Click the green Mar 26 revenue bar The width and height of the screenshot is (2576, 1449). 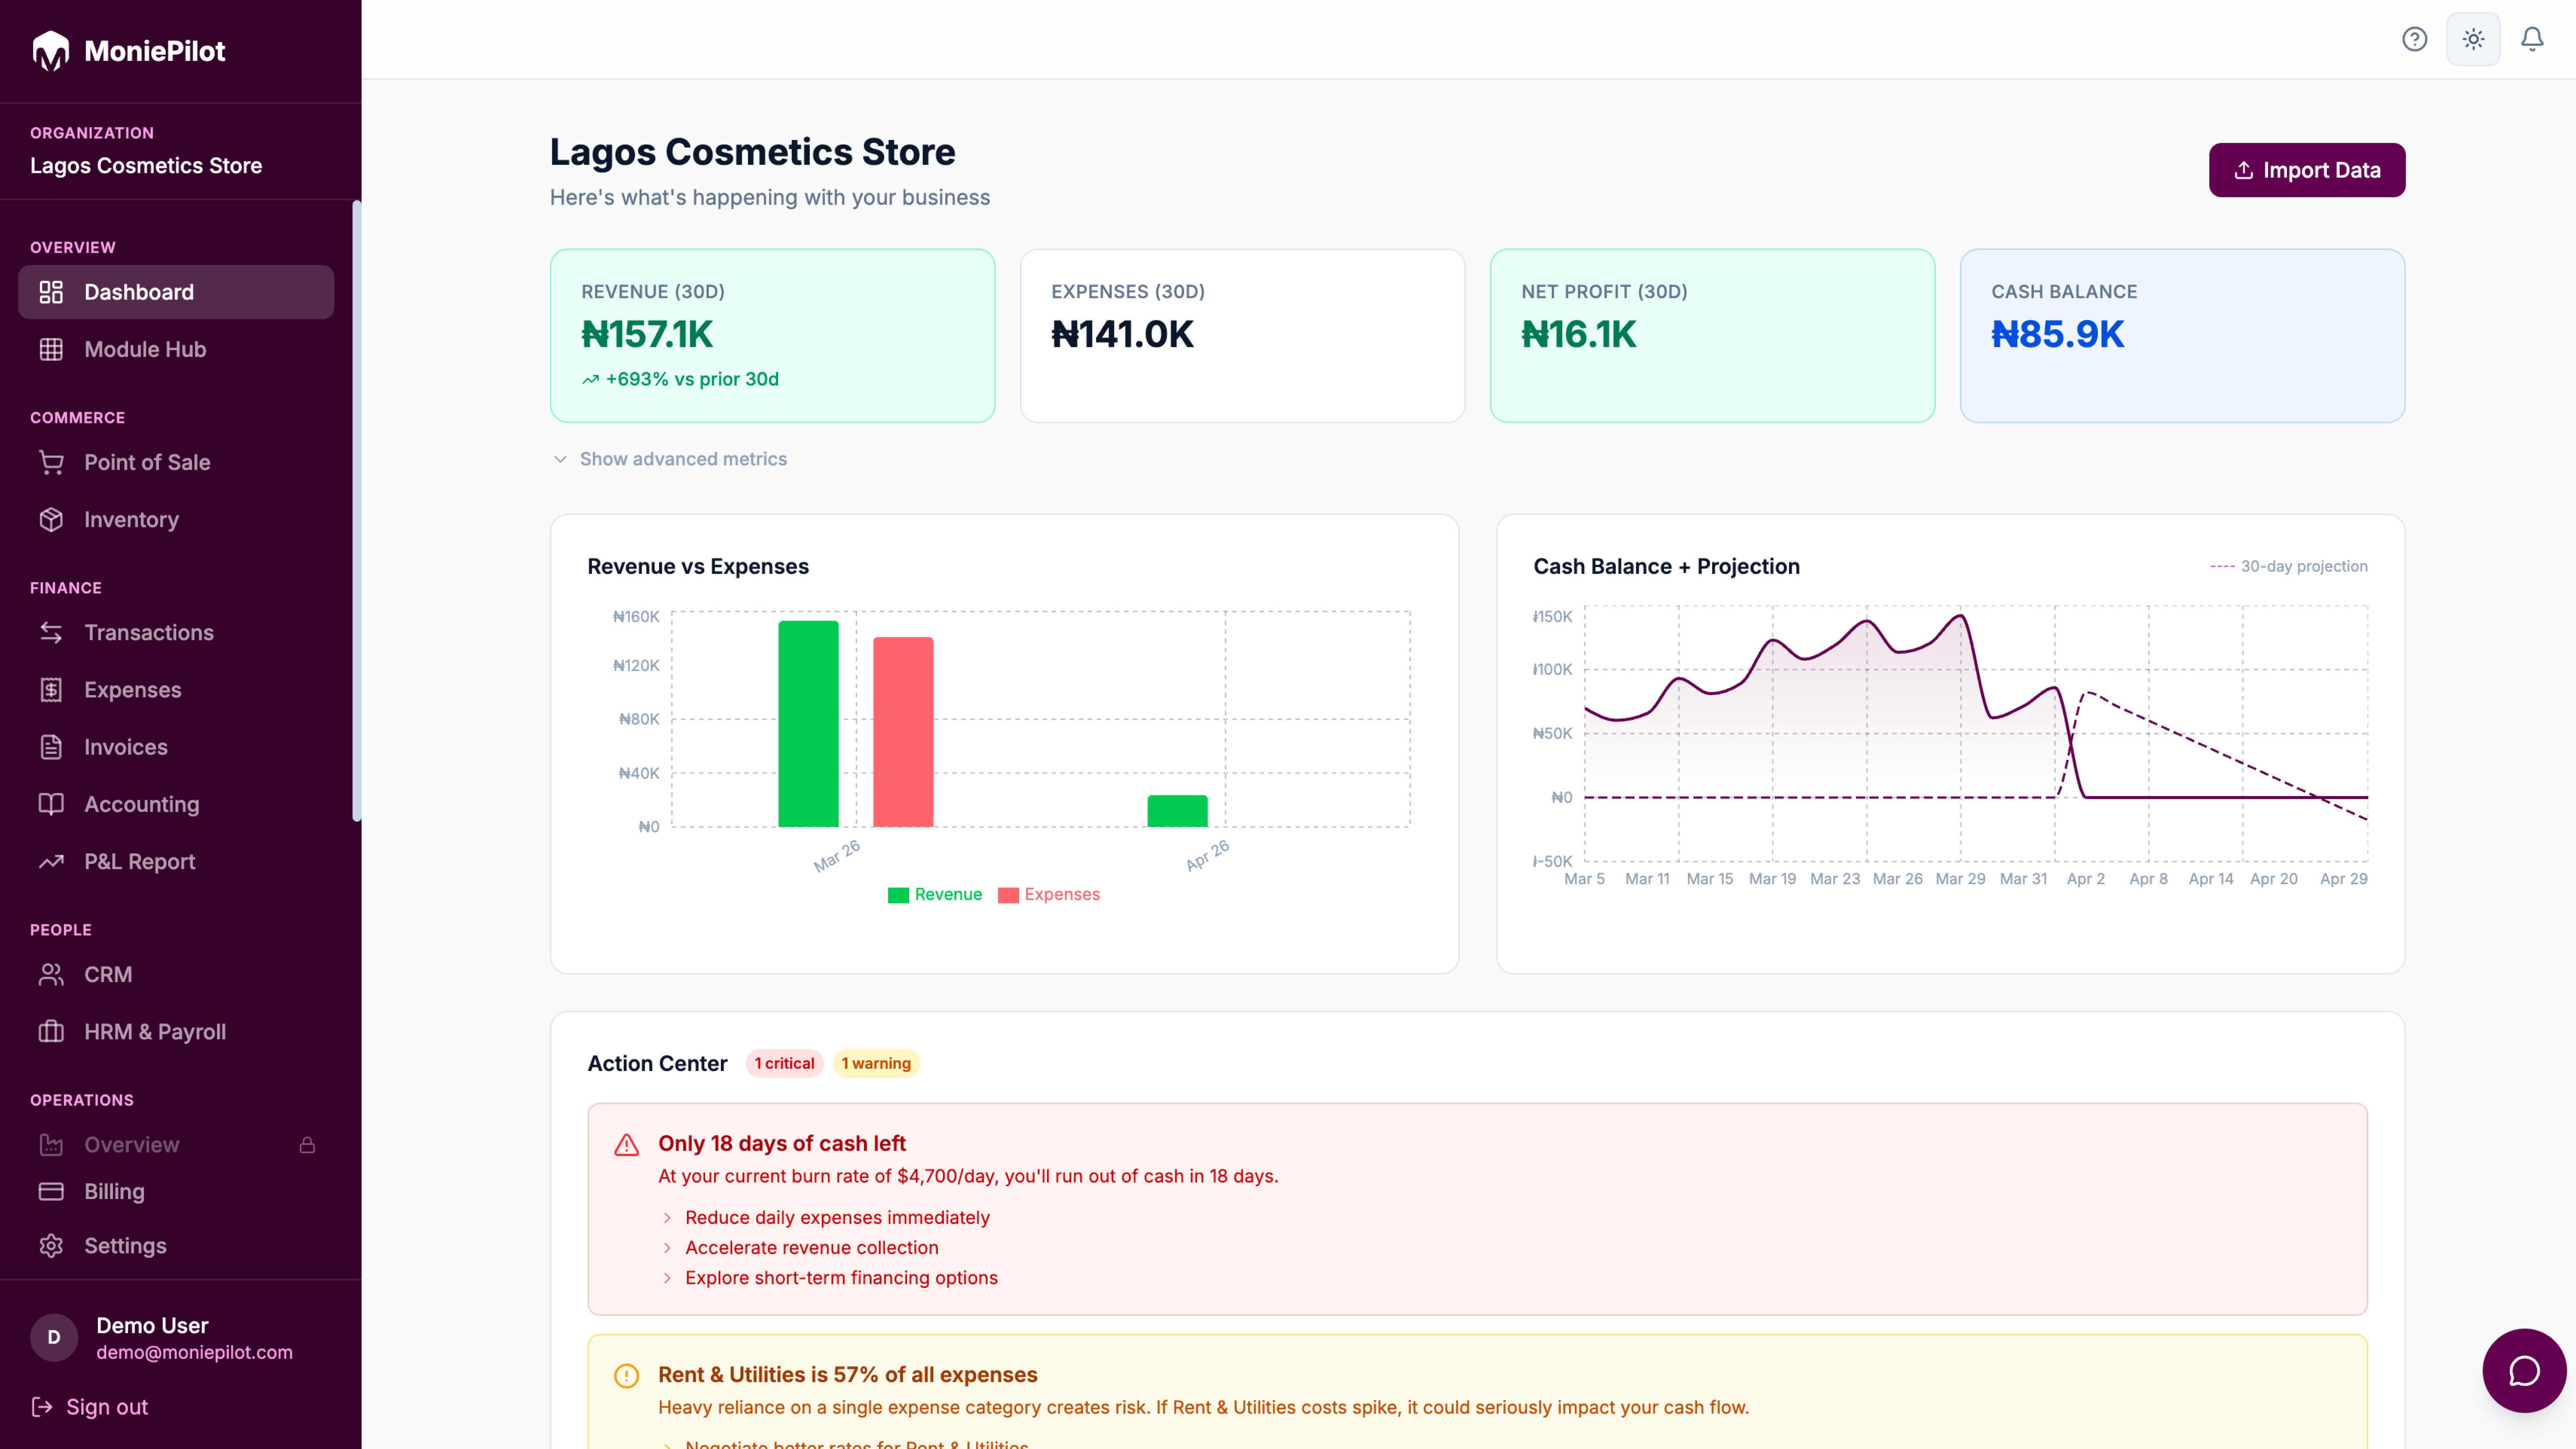tap(808, 723)
